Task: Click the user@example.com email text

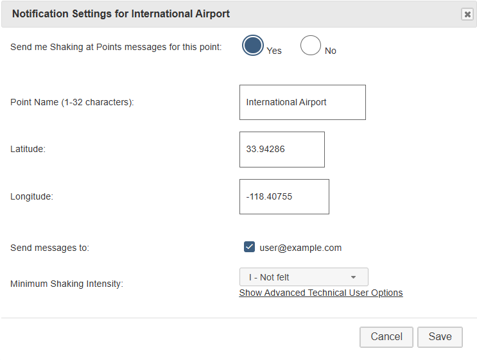Action: coord(300,248)
